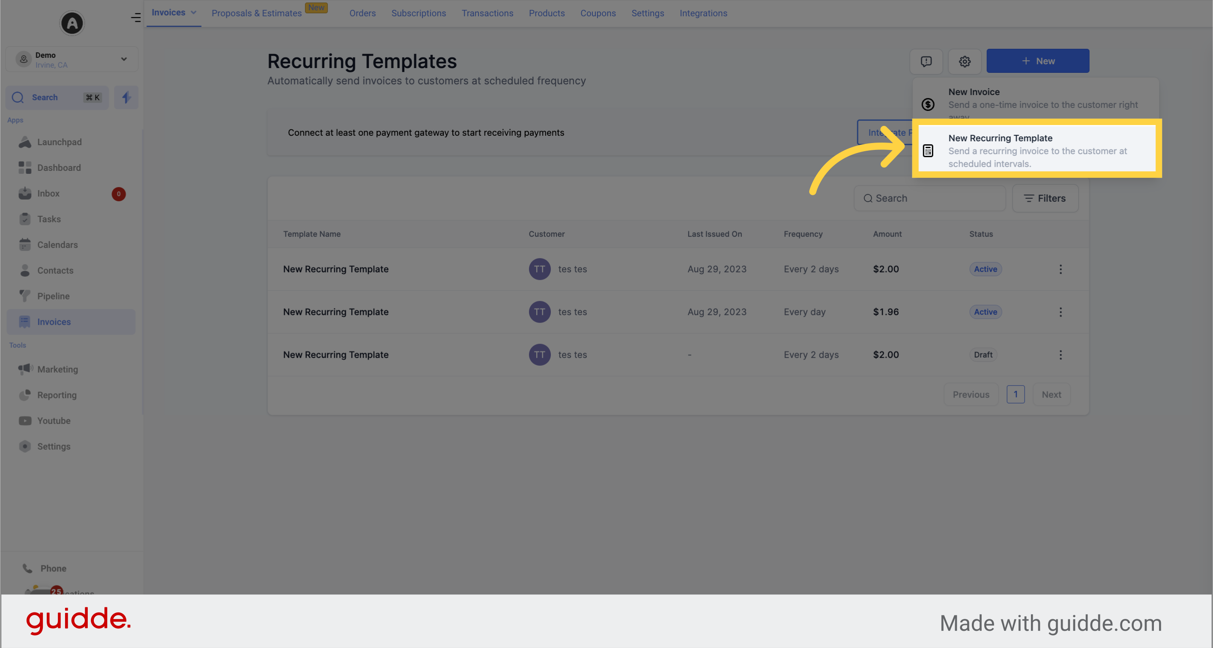Image resolution: width=1213 pixels, height=648 pixels.
Task: Click the sidebar Search box
Action: click(57, 98)
